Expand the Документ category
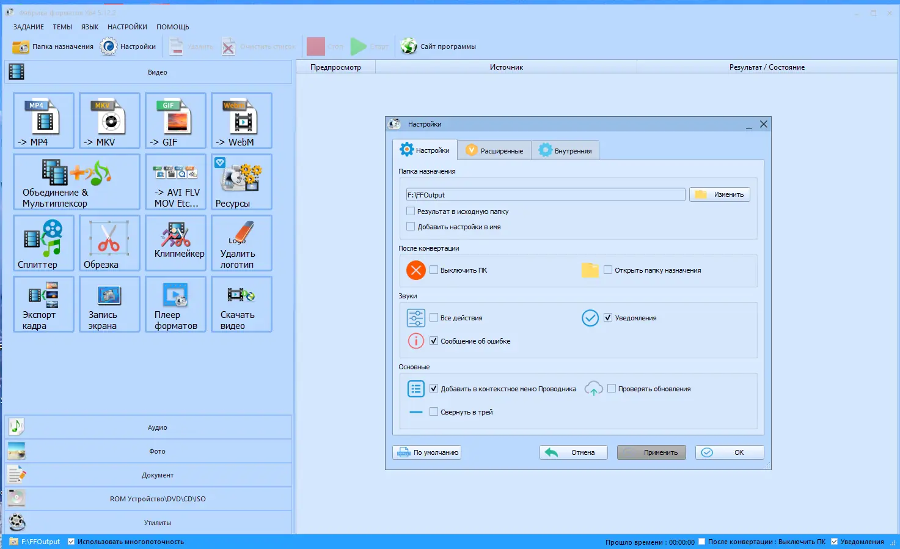 (148, 475)
